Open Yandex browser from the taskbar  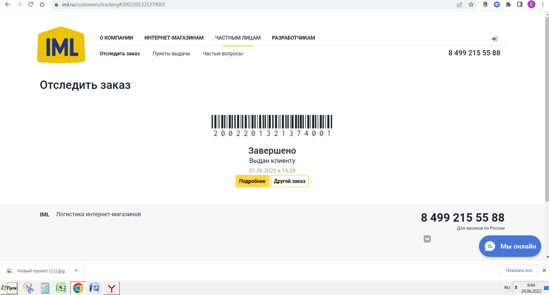(112, 288)
